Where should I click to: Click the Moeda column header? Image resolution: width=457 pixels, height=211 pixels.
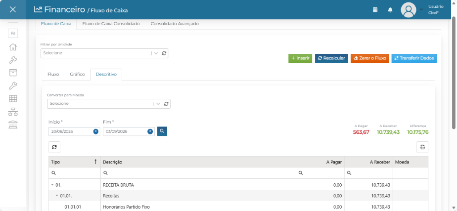(411, 162)
